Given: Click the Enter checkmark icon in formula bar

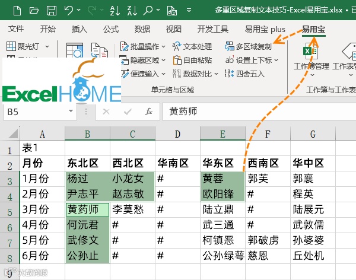Looking at the screenshot, I should [x=128, y=112].
